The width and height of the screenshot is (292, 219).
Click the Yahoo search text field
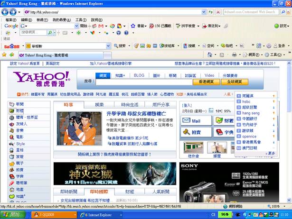pos(144,82)
